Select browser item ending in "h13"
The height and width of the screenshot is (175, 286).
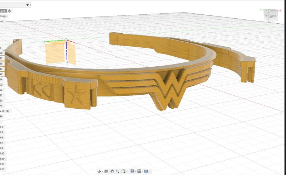[x=2, y=153]
